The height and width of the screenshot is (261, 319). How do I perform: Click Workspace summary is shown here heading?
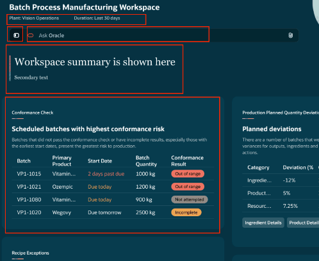click(x=95, y=62)
